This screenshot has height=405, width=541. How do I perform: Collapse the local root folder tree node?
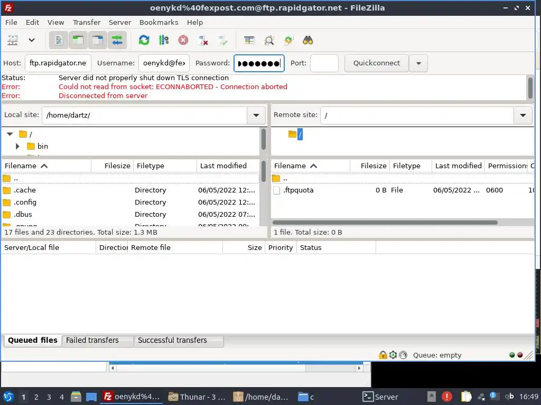[x=10, y=134]
